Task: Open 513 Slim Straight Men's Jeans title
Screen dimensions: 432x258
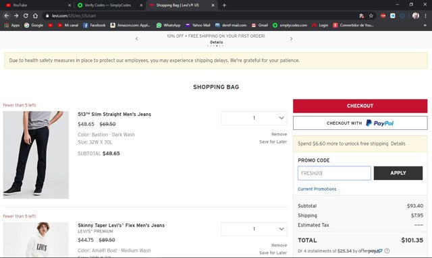Action: click(114, 114)
